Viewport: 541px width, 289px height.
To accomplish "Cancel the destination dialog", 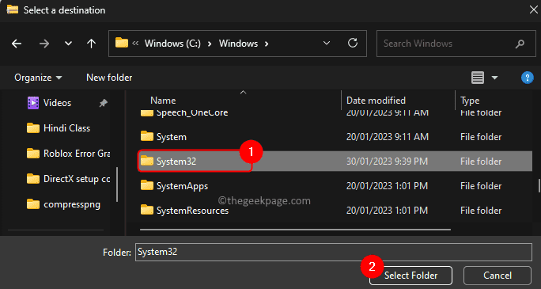I will (497, 276).
